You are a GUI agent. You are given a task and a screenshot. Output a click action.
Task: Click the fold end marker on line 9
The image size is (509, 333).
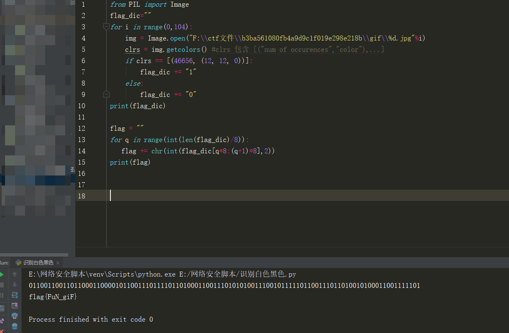106,94
